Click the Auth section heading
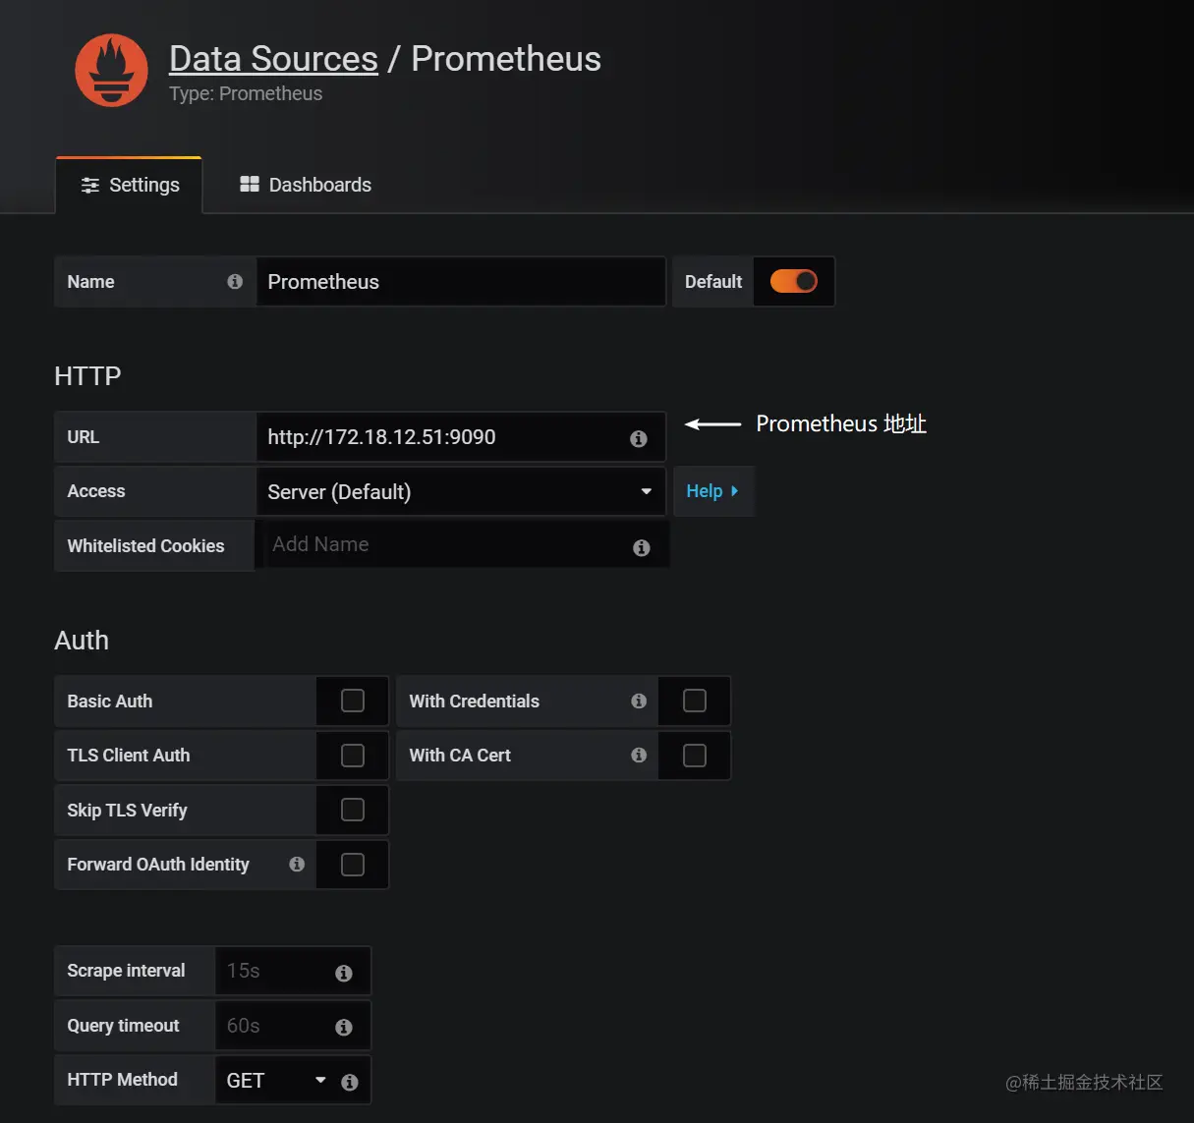The height and width of the screenshot is (1123, 1194). 82,641
